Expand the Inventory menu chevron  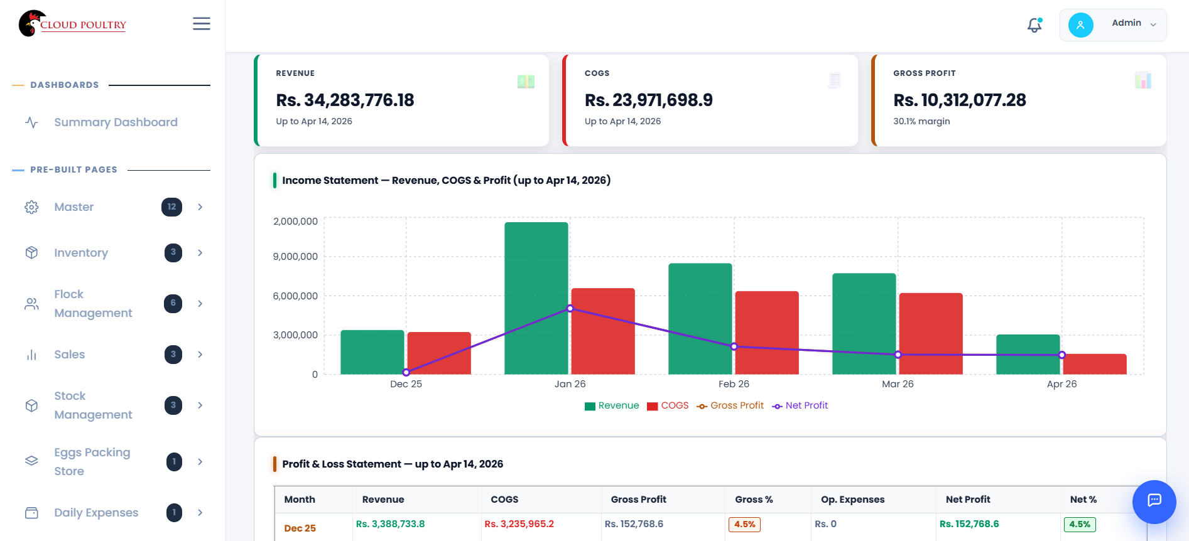200,252
